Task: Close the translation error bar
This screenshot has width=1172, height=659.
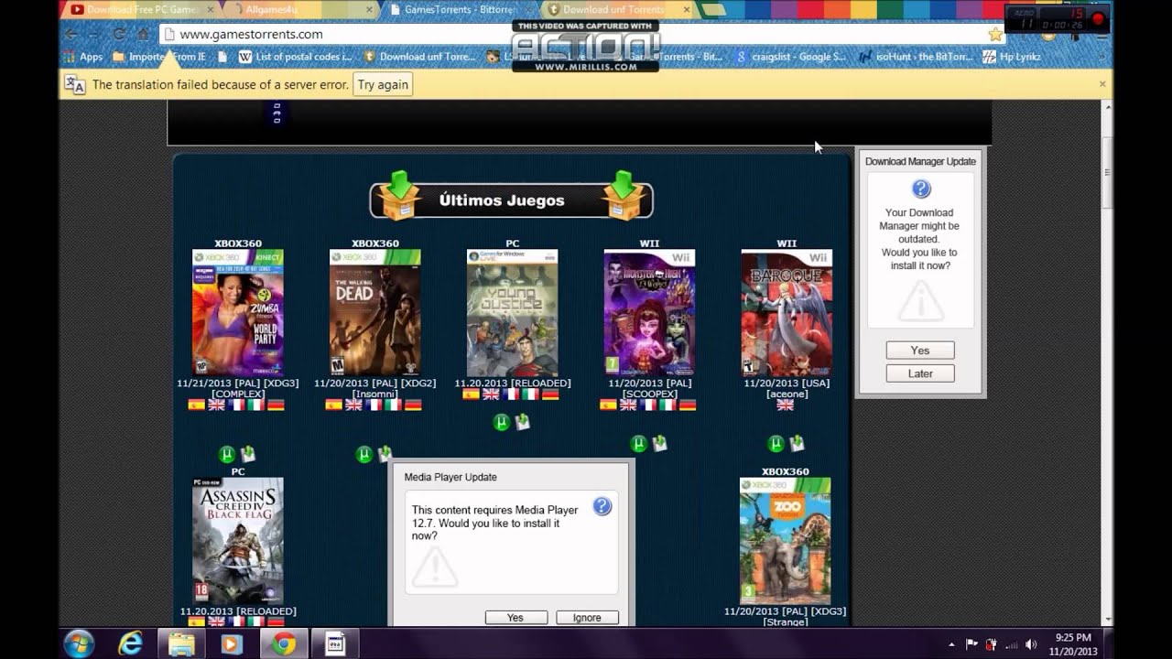Action: tap(1102, 83)
